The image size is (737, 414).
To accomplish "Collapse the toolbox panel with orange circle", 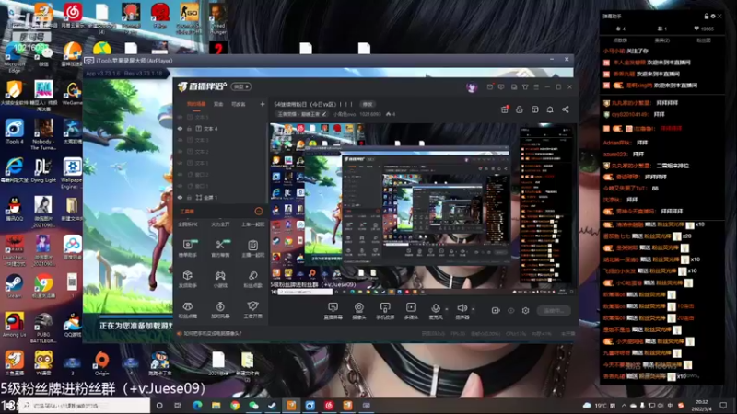I will click(259, 212).
